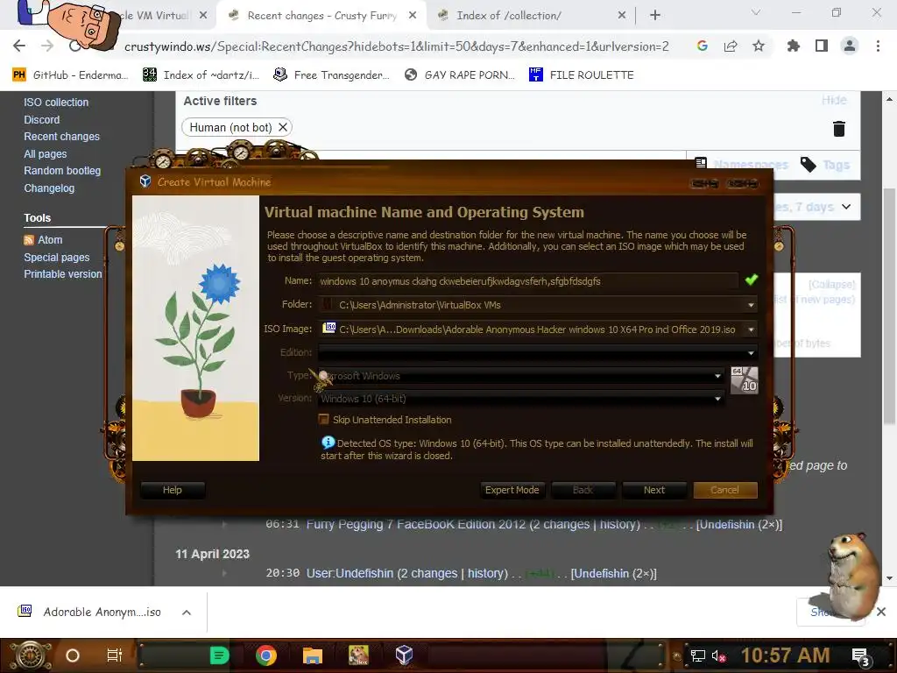Screen dimensions: 897x673
Task: Click the Next button in wizard
Action: click(x=653, y=490)
